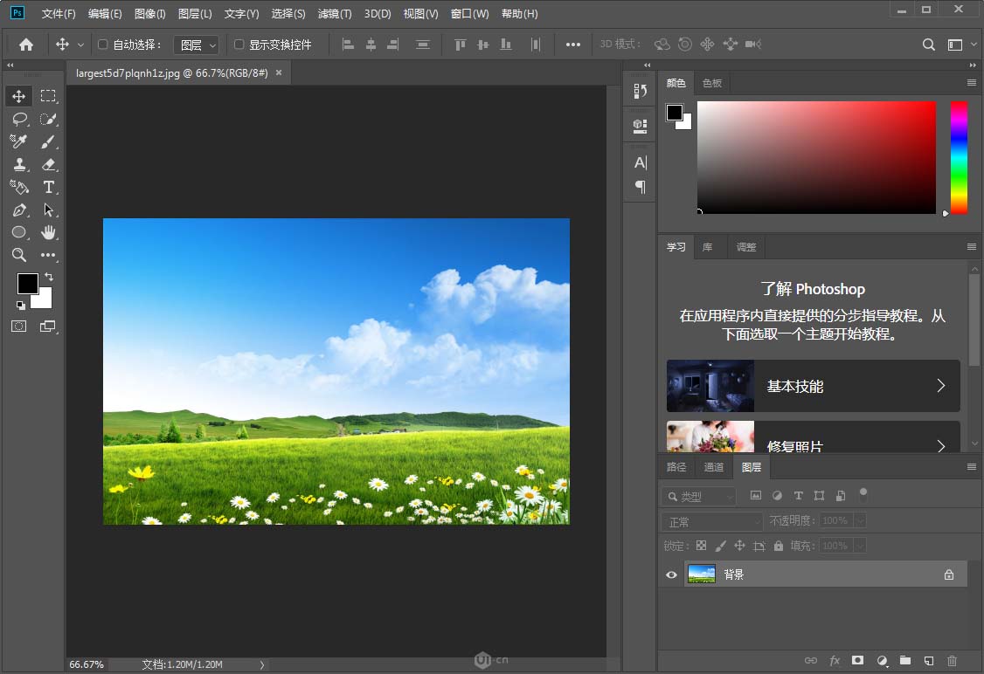Toggle Quick Mask mode
This screenshot has height=674, width=984.
pyautogui.click(x=19, y=326)
